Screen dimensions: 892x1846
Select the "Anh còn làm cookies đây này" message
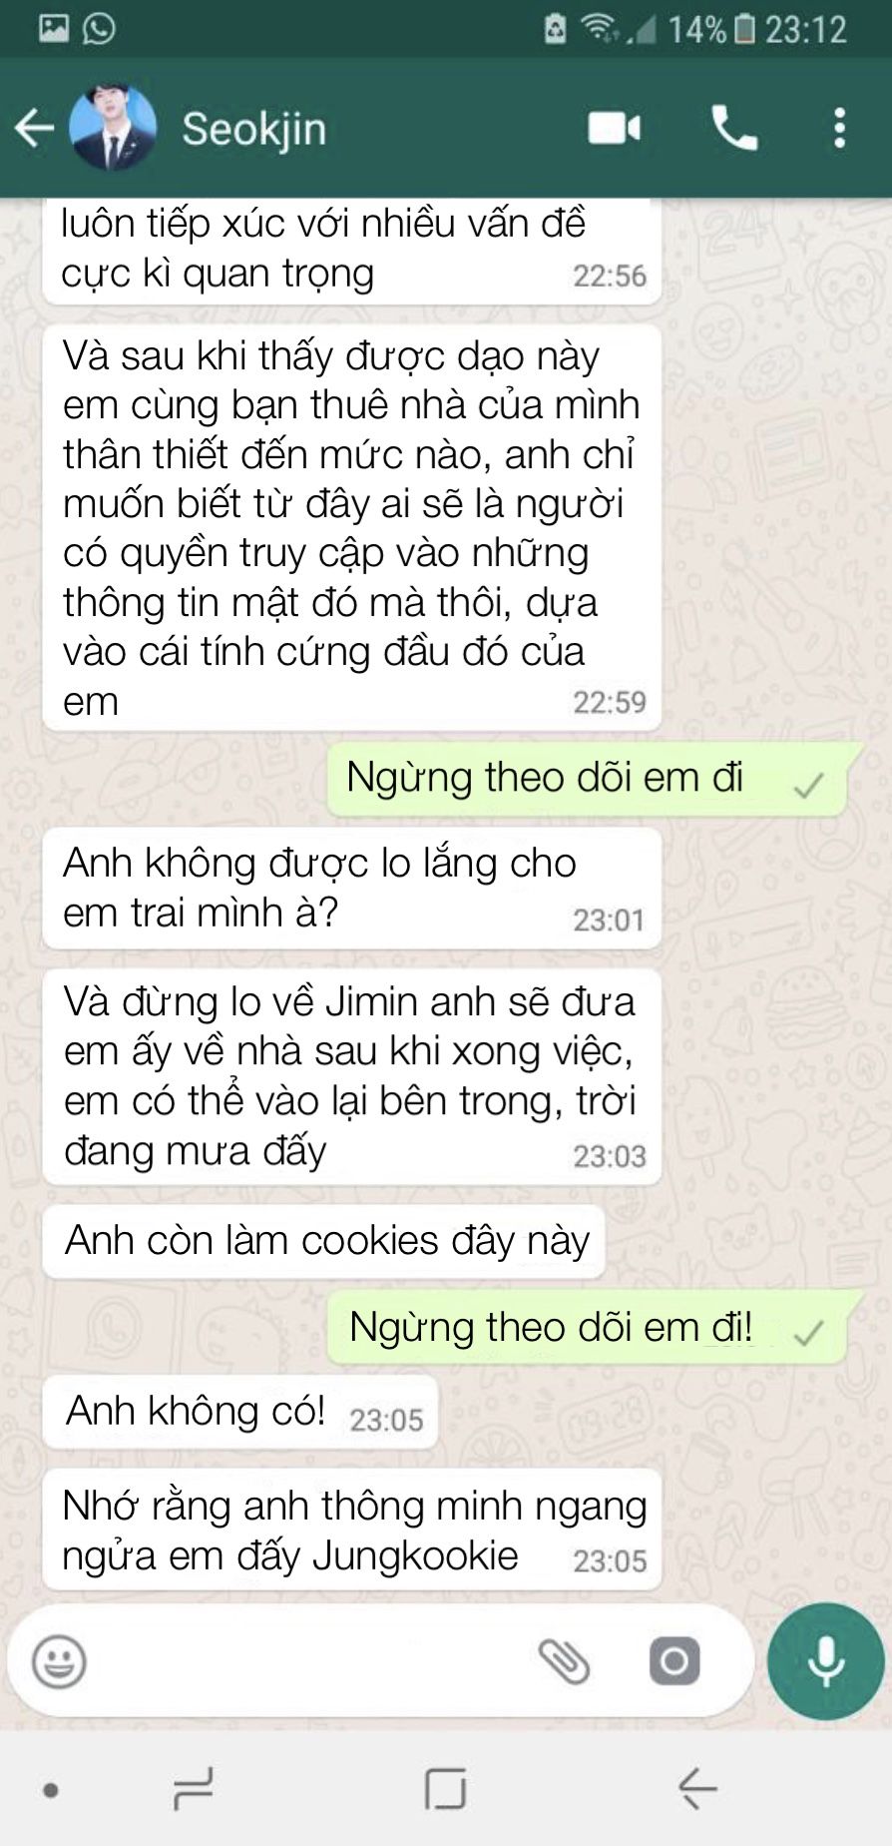[324, 1241]
